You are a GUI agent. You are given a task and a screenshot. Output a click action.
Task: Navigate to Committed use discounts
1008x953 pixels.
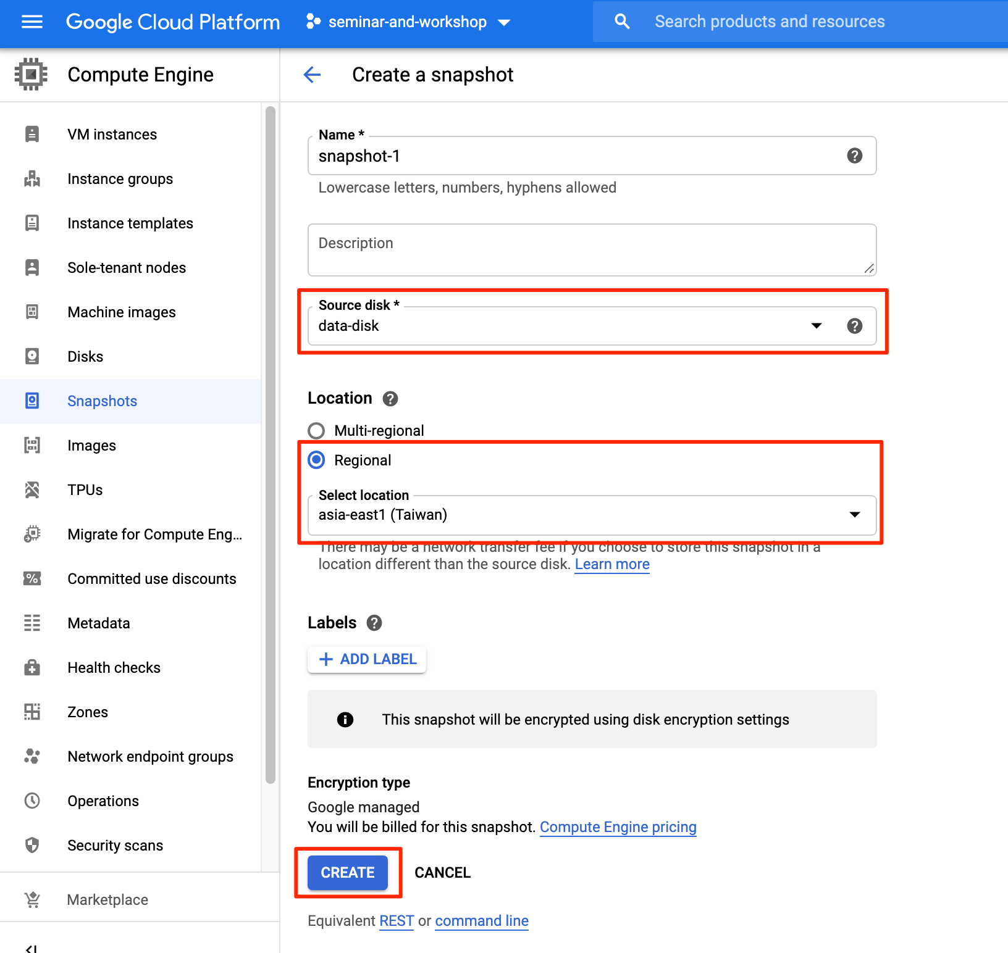151,578
